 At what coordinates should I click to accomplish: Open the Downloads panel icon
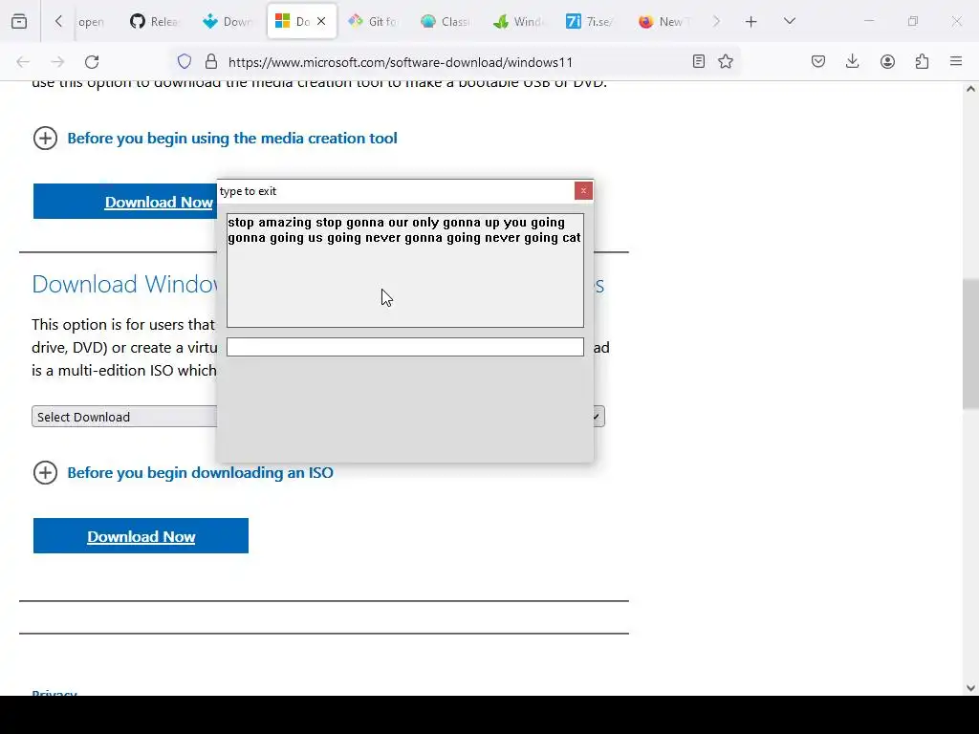(852, 62)
